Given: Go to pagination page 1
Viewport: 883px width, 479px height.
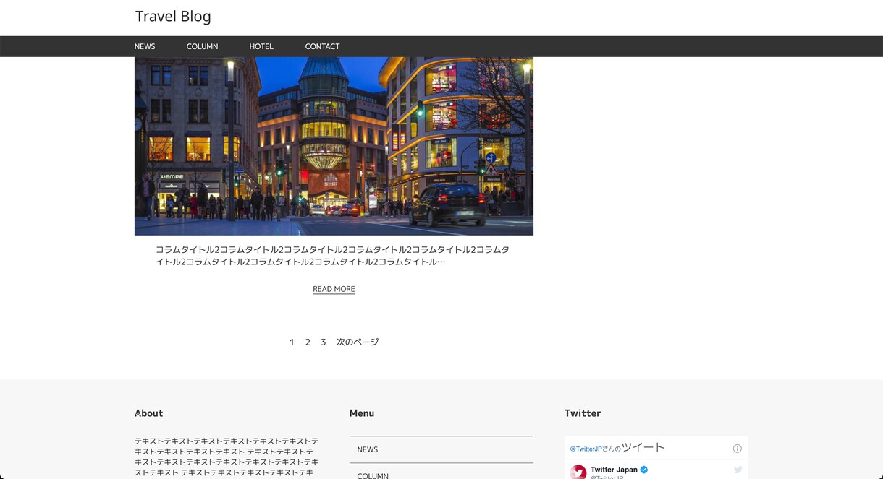Looking at the screenshot, I should click(x=292, y=342).
